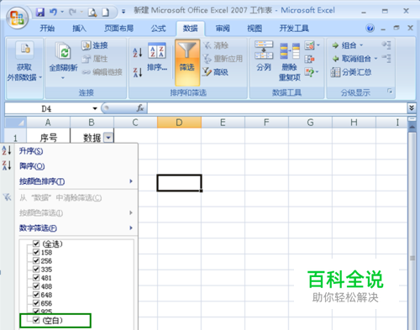Image resolution: width=420 pixels, height=330 pixels.
Task: Open Excel Help question mark
Action: coord(370,29)
